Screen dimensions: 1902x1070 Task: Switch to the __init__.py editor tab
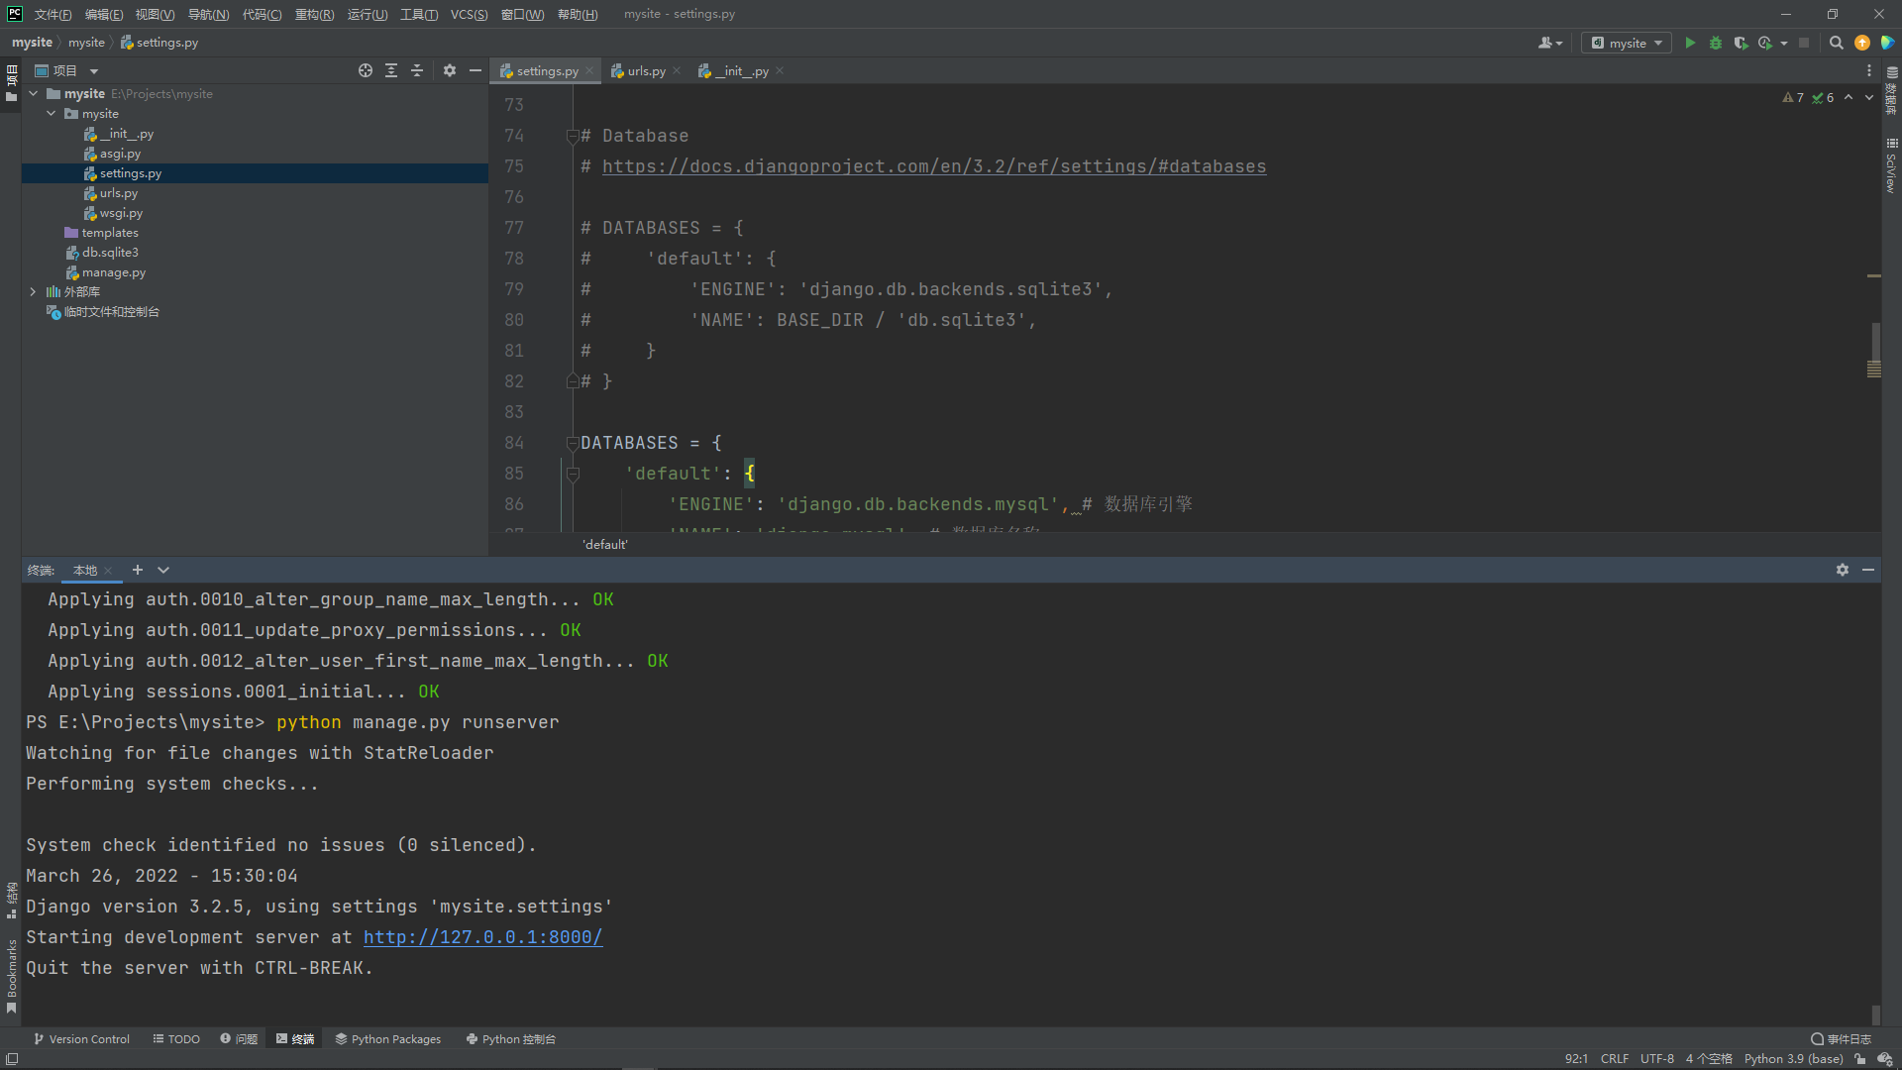pos(740,70)
